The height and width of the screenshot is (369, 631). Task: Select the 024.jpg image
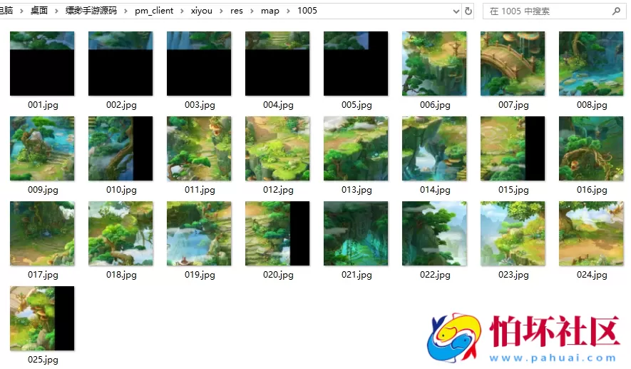tap(591, 233)
